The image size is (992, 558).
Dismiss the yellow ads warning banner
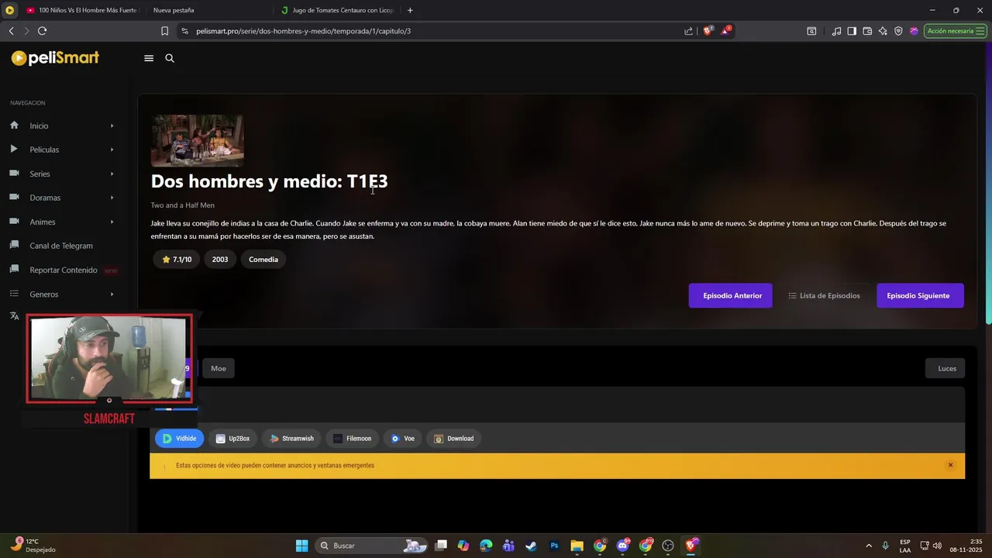coord(950,465)
